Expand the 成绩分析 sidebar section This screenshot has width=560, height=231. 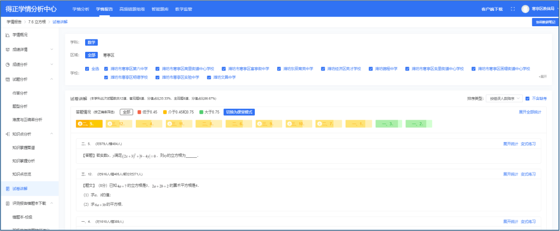[x=52, y=64]
